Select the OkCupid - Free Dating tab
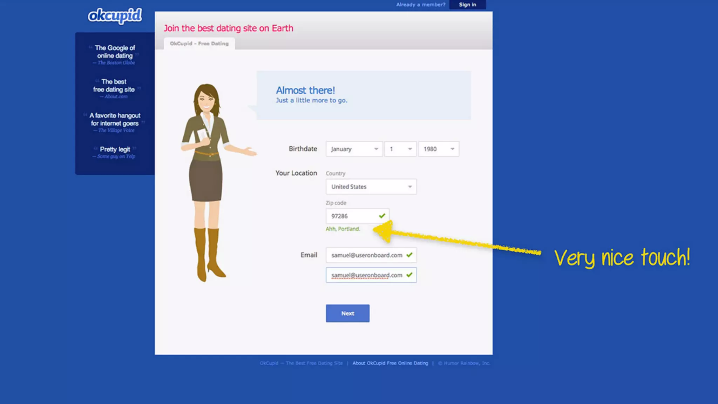This screenshot has height=404, width=718. pyautogui.click(x=199, y=43)
